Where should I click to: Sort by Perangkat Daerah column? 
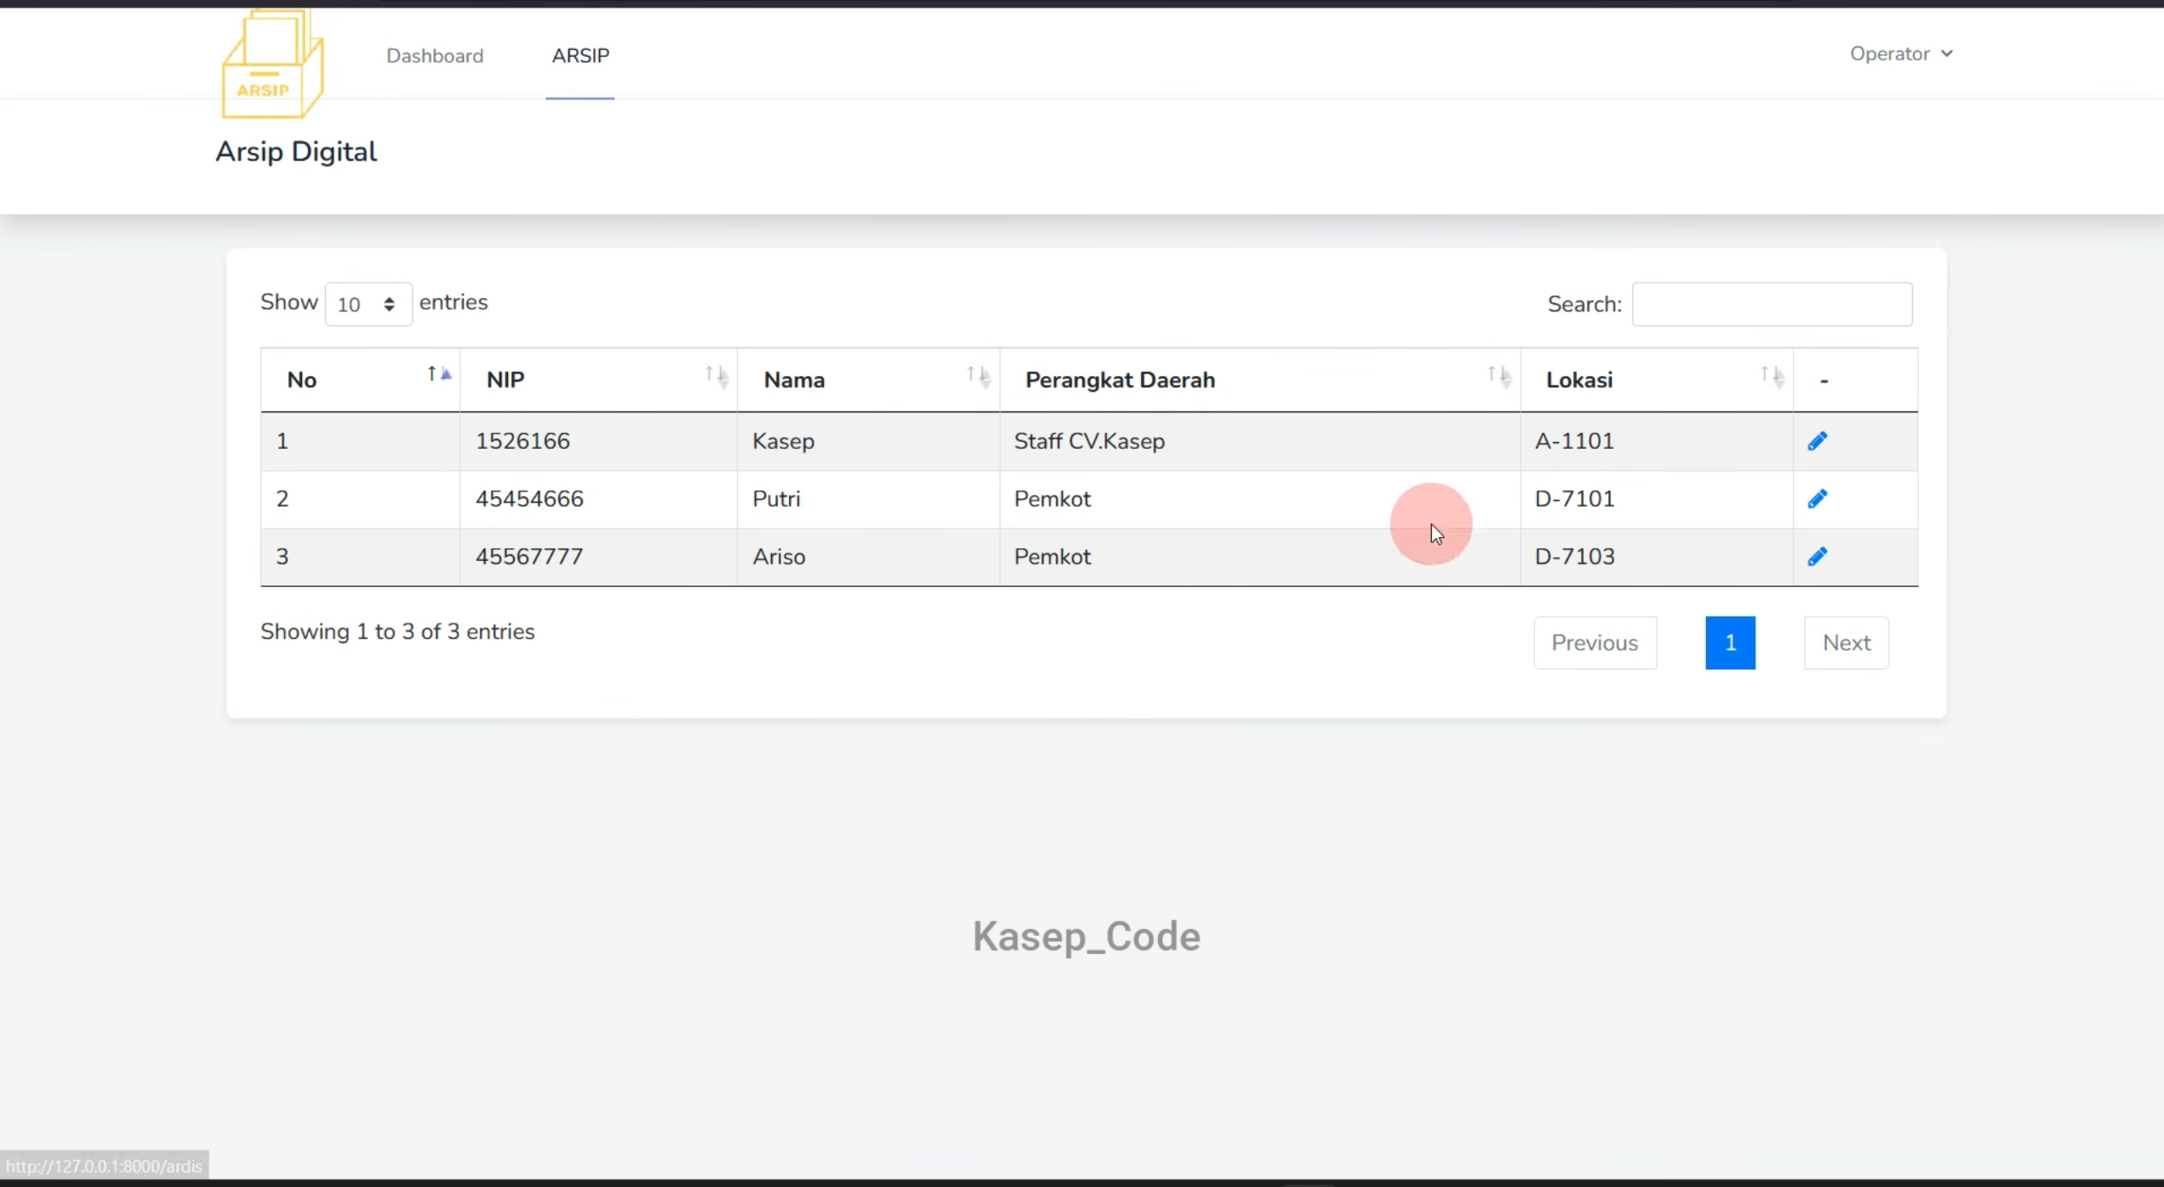(1261, 380)
